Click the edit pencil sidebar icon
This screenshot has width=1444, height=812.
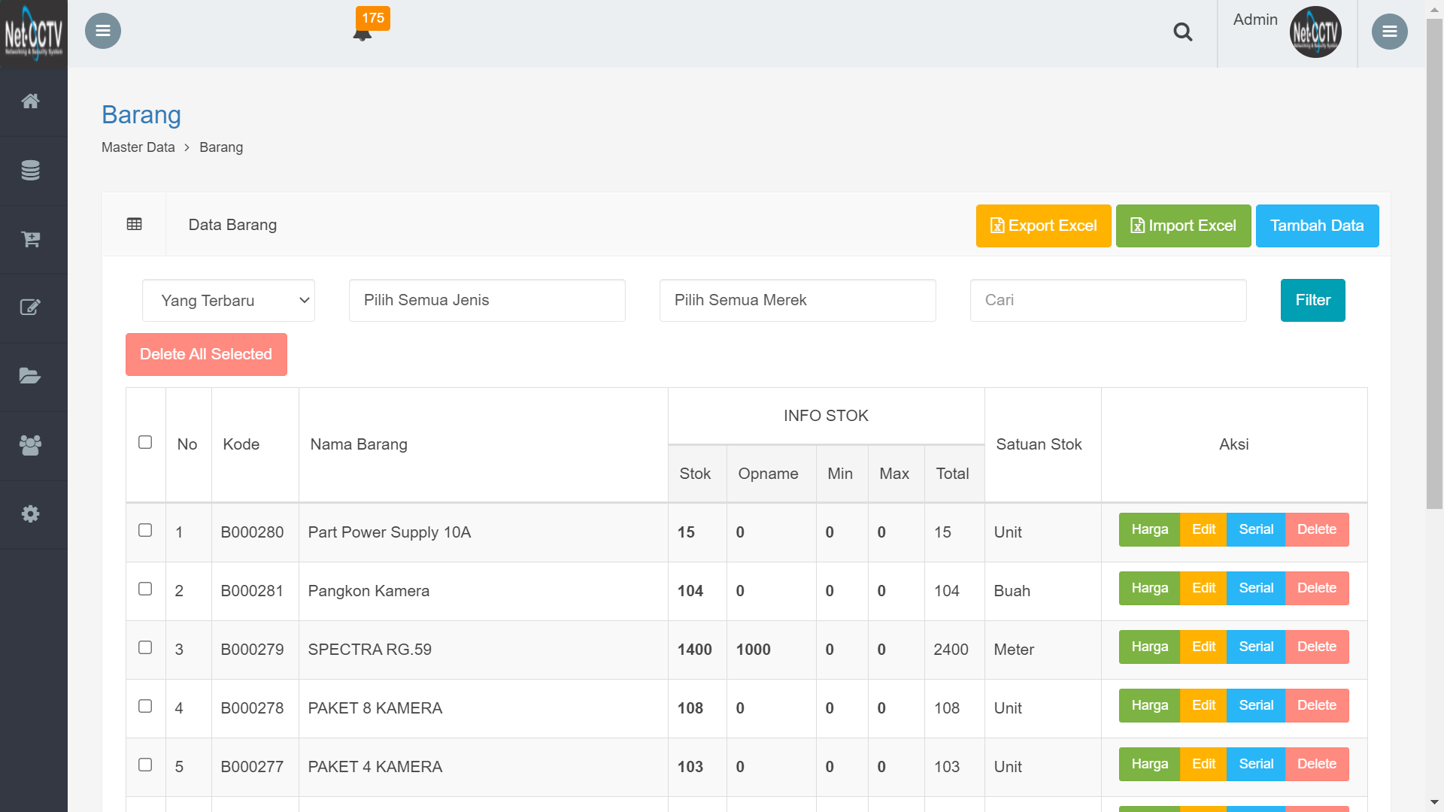pos(31,308)
